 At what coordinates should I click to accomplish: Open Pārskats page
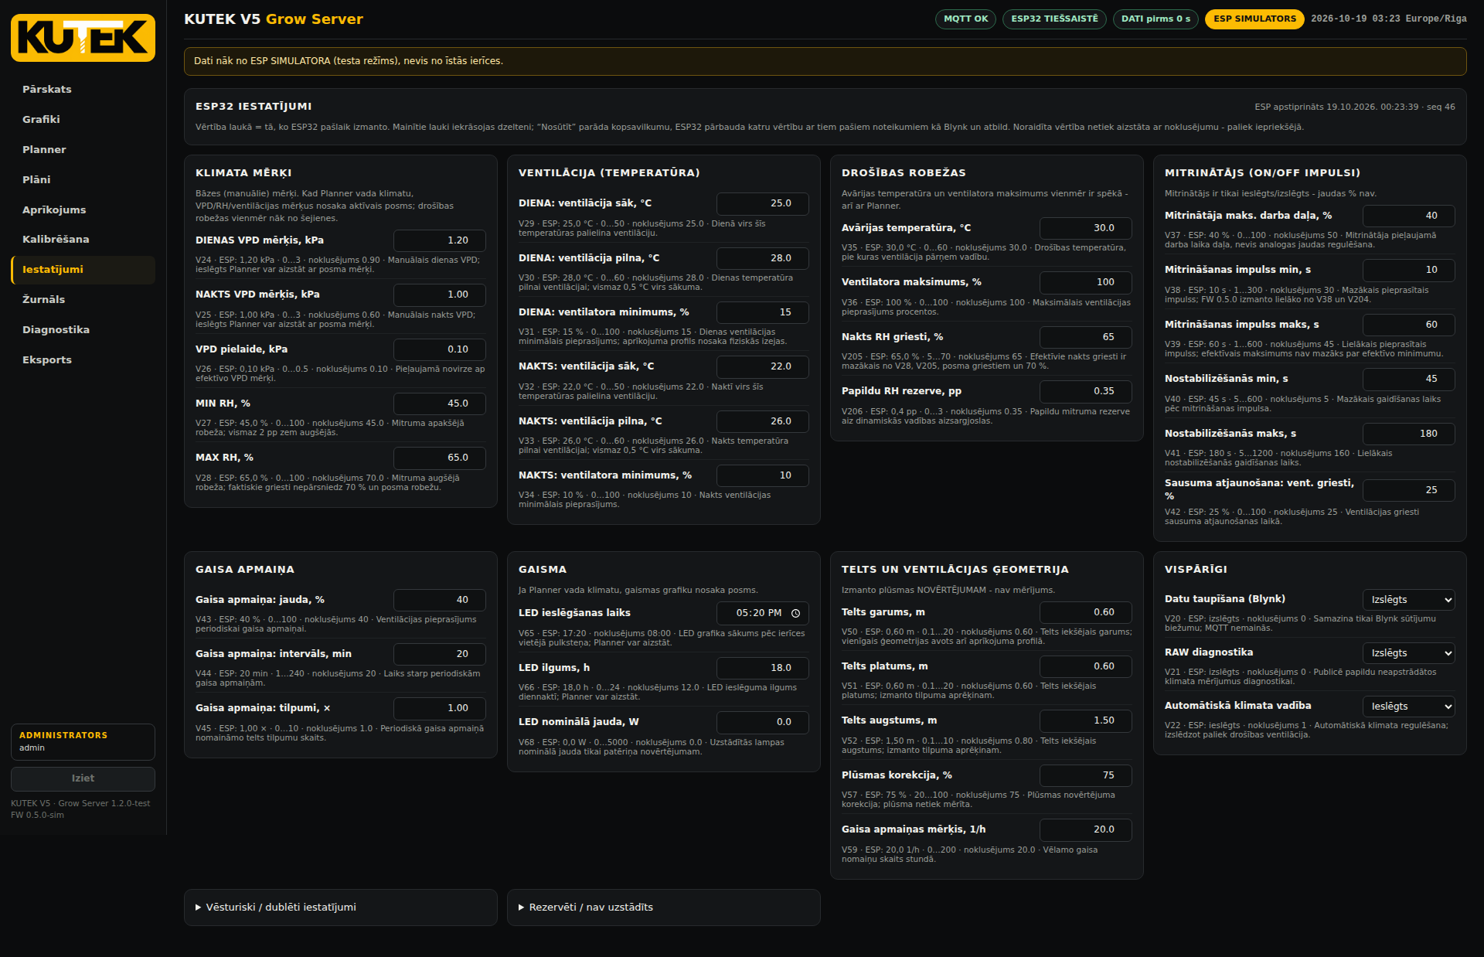(83, 90)
